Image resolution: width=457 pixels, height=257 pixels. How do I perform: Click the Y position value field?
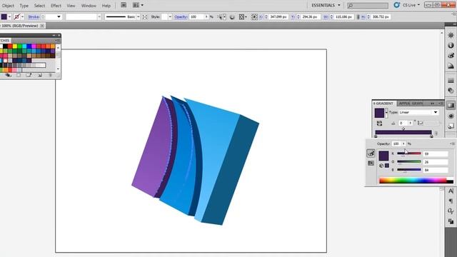pyautogui.click(x=310, y=17)
